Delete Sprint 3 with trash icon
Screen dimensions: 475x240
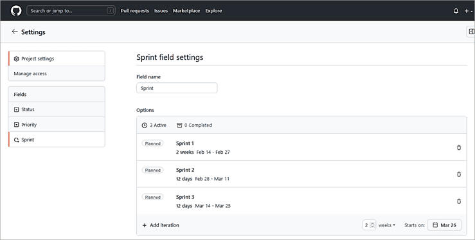click(459, 201)
